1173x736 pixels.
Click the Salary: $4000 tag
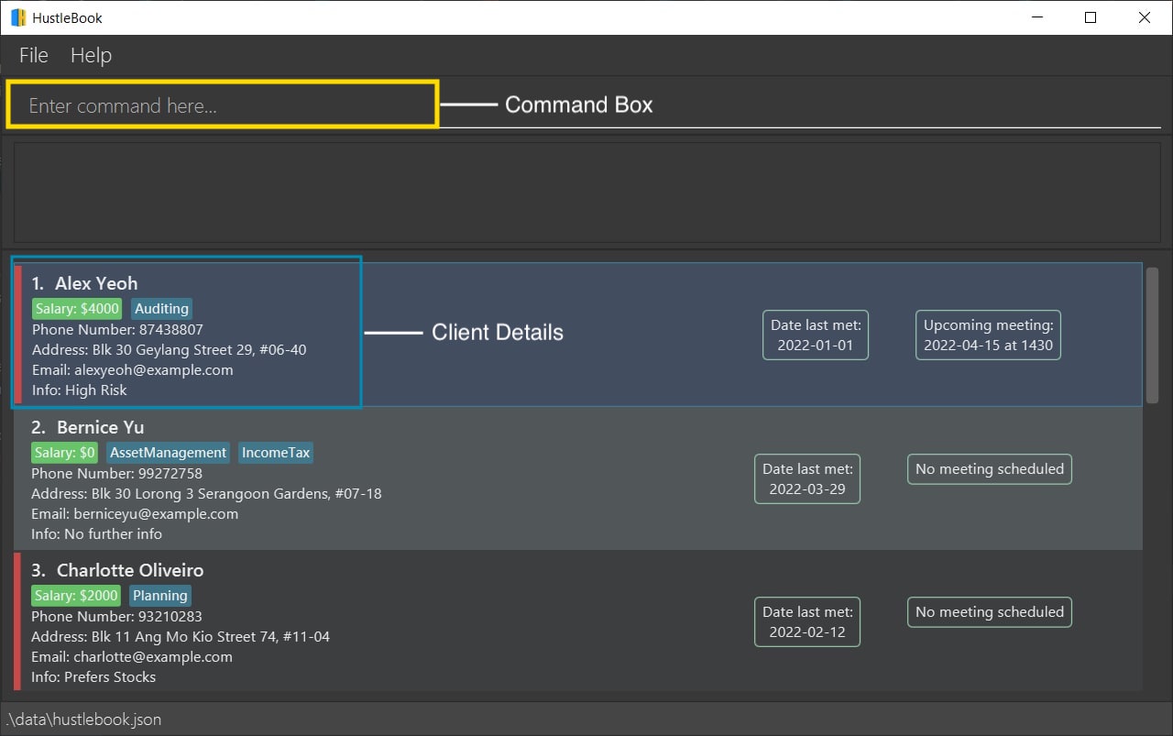(x=78, y=309)
